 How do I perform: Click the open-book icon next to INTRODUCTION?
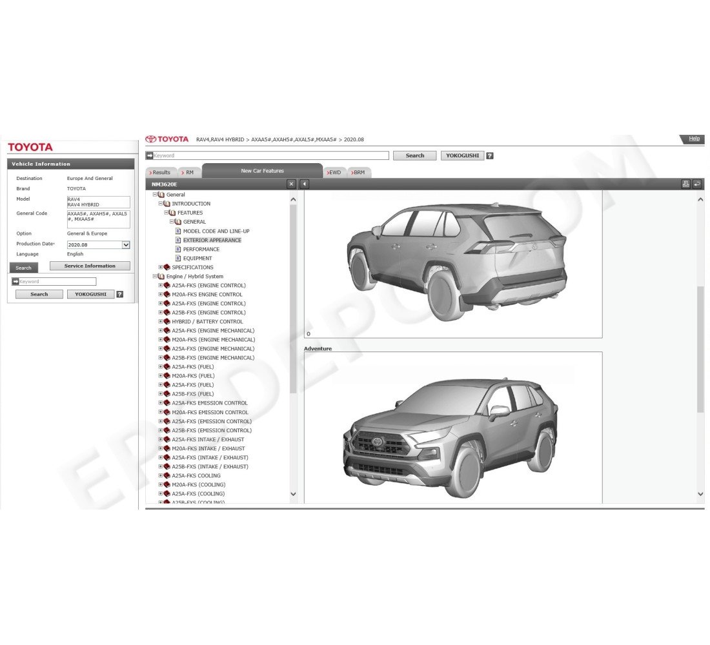pos(167,204)
